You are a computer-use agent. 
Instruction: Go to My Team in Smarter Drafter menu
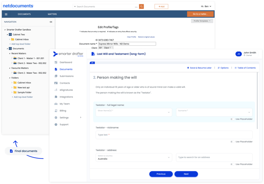(x=64, y=104)
